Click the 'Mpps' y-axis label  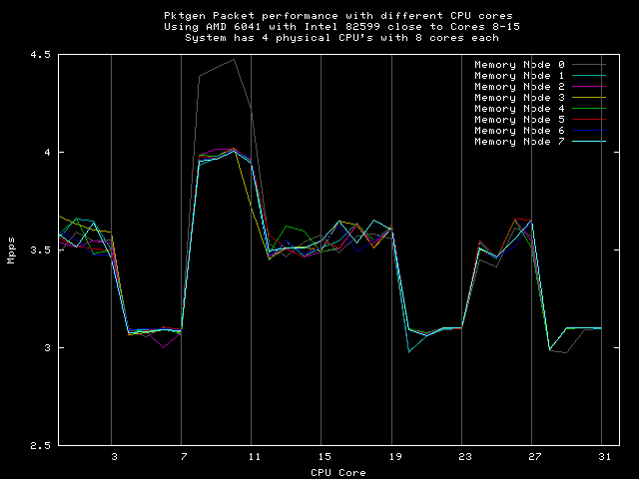point(11,250)
